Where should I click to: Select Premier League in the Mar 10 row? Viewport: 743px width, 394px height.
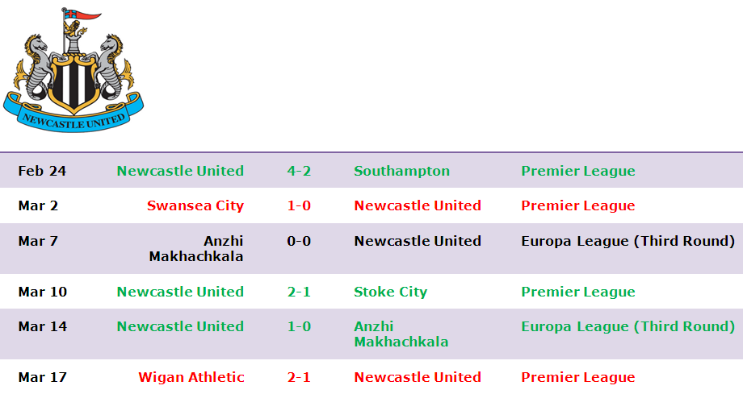point(578,292)
